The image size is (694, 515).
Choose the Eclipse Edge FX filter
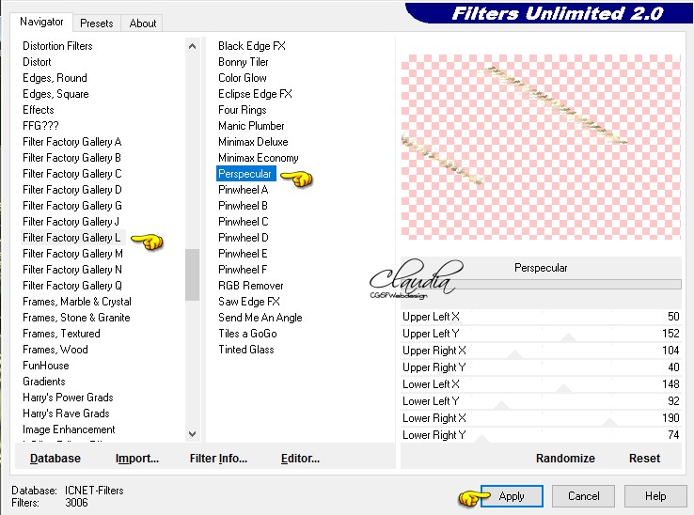(255, 94)
